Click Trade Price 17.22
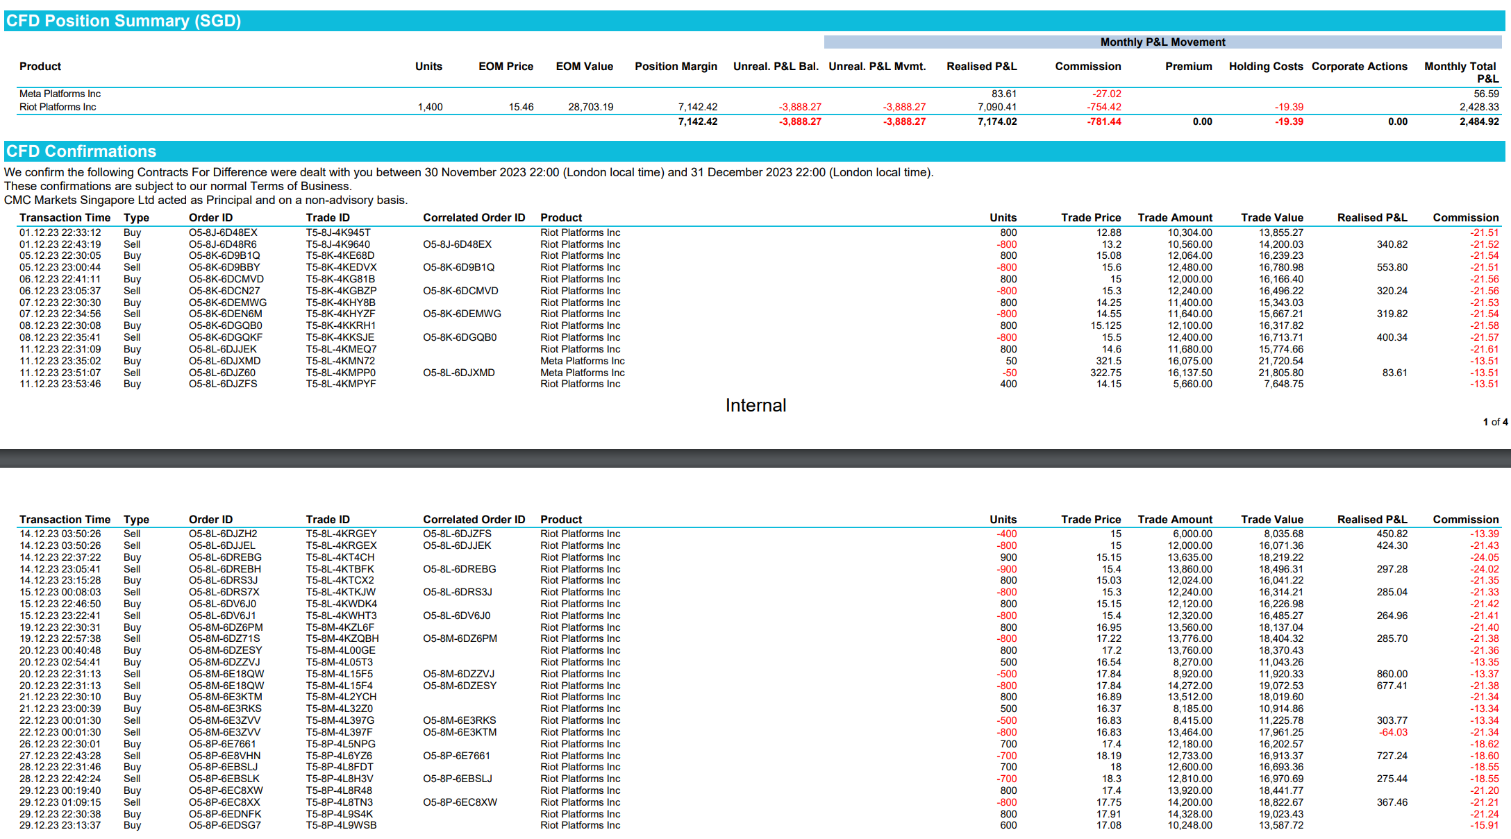This screenshot has width=1511, height=839. (x=1109, y=638)
